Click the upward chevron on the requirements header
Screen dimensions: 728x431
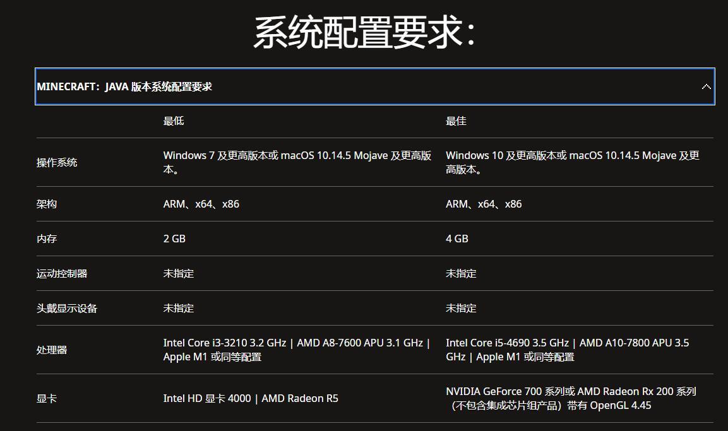[x=706, y=86]
